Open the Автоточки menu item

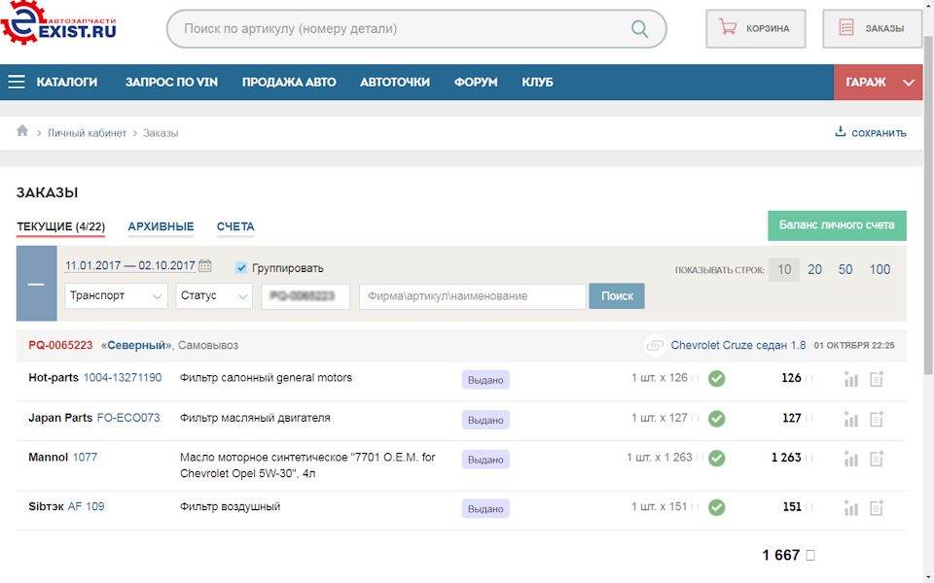point(395,82)
